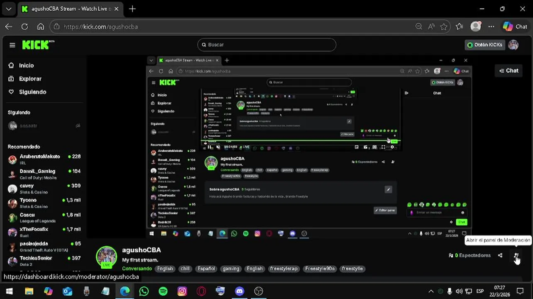Select the gaming tag
The width and height of the screenshot is (533, 299).
[x=231, y=269]
